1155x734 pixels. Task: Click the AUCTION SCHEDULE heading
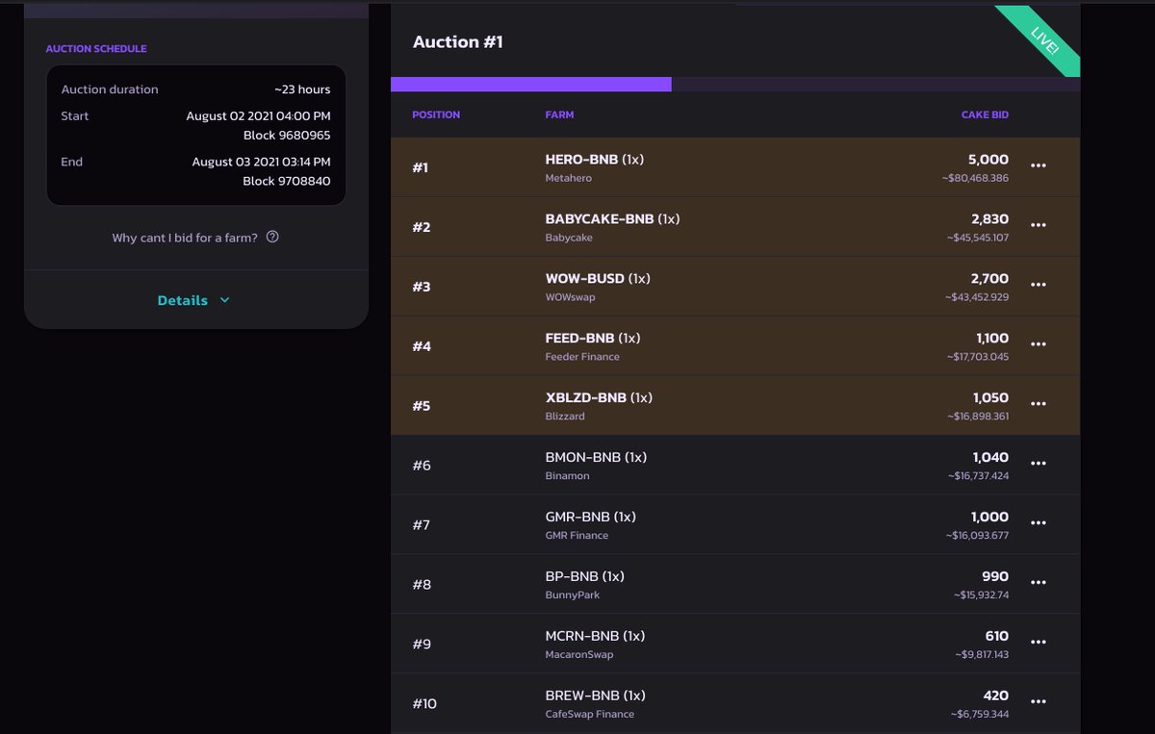[96, 48]
